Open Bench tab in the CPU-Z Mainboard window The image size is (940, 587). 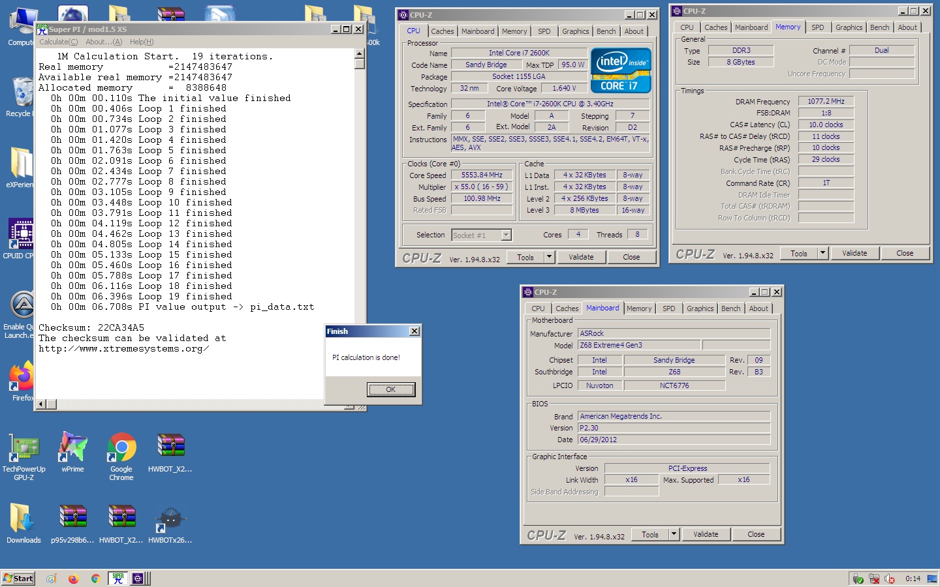pos(730,309)
